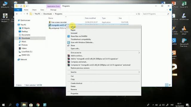191x107 pixels.
Task: Open the recent locations dropdown arrow
Action: 24,14
